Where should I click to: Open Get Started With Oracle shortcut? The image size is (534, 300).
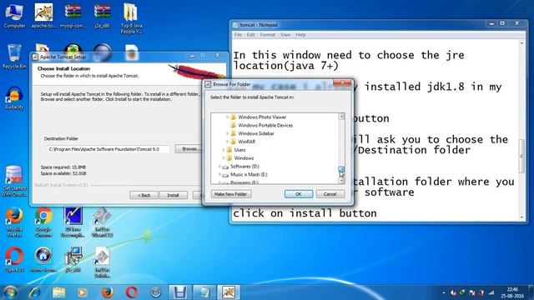tap(14, 181)
